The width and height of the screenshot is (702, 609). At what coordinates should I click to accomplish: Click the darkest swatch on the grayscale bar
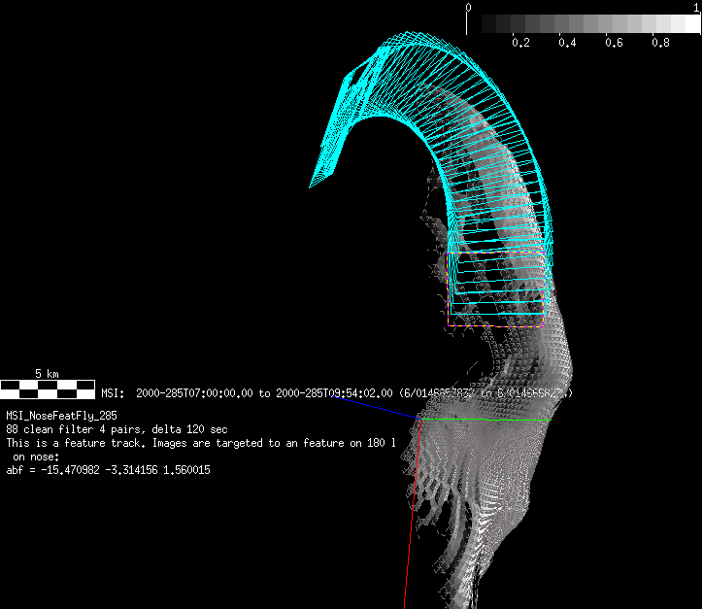click(475, 24)
